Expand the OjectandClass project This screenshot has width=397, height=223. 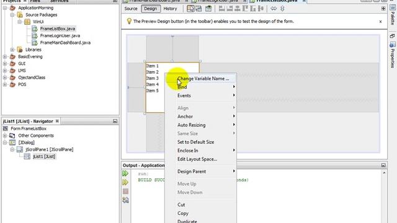[5, 77]
